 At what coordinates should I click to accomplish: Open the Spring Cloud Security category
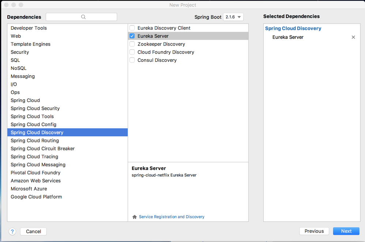[68, 109]
